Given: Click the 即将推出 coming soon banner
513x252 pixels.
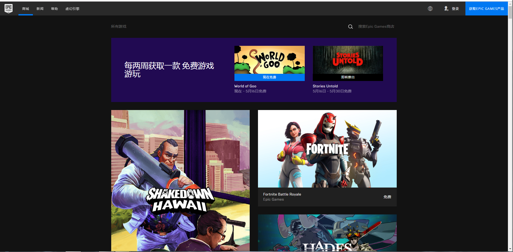Looking at the screenshot, I should tap(348, 77).
